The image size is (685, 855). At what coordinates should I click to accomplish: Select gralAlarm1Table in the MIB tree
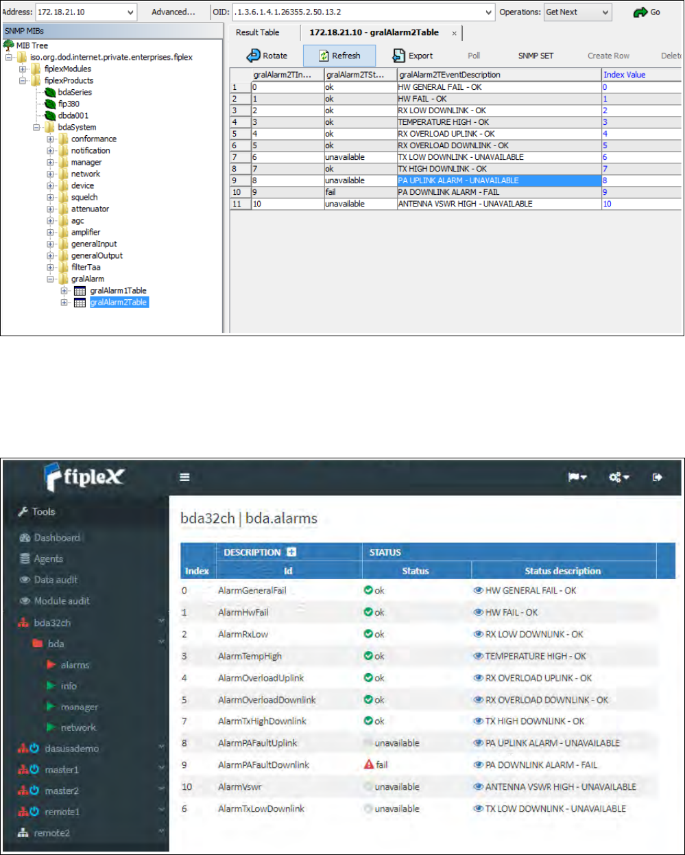click(118, 290)
